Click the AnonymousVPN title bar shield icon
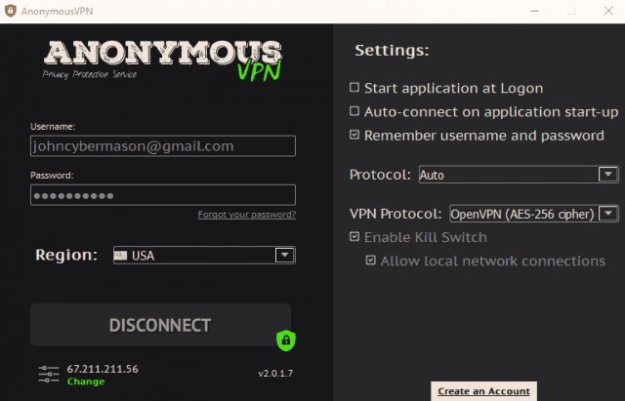 pos(11,11)
